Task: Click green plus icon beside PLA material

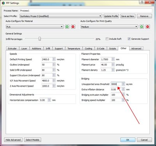Action: [x=67, y=27]
